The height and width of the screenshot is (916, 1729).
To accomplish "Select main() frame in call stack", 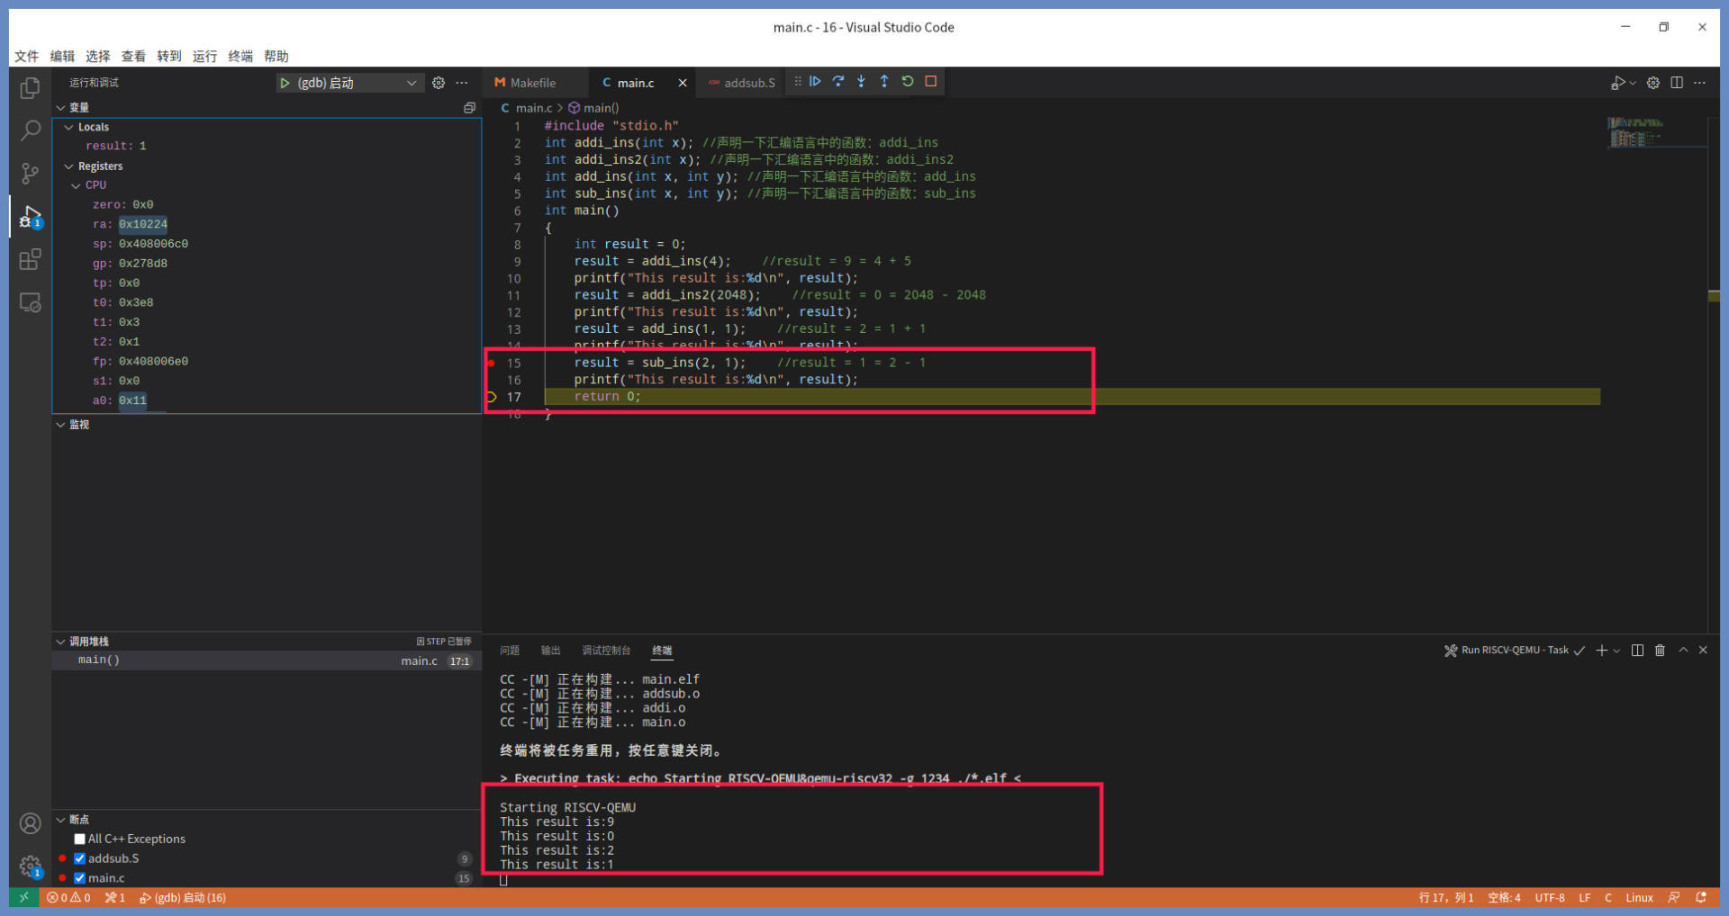I will tap(99, 660).
